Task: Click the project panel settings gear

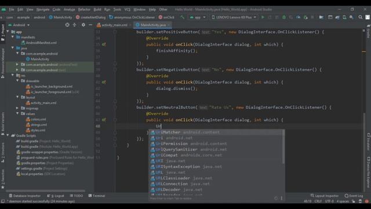Action: coord(83,25)
